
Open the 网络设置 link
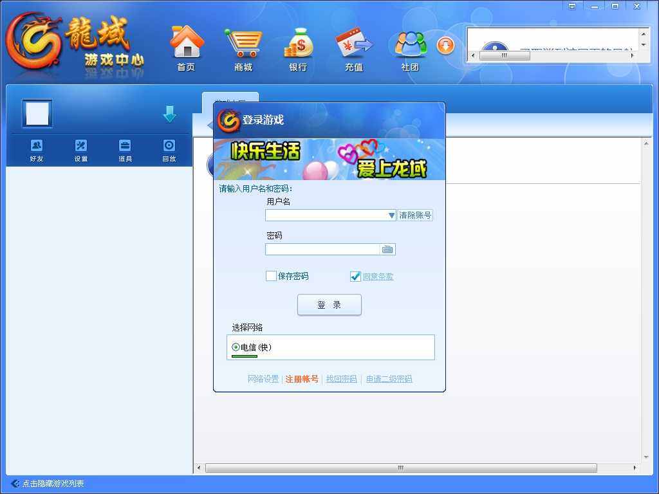[x=263, y=379]
